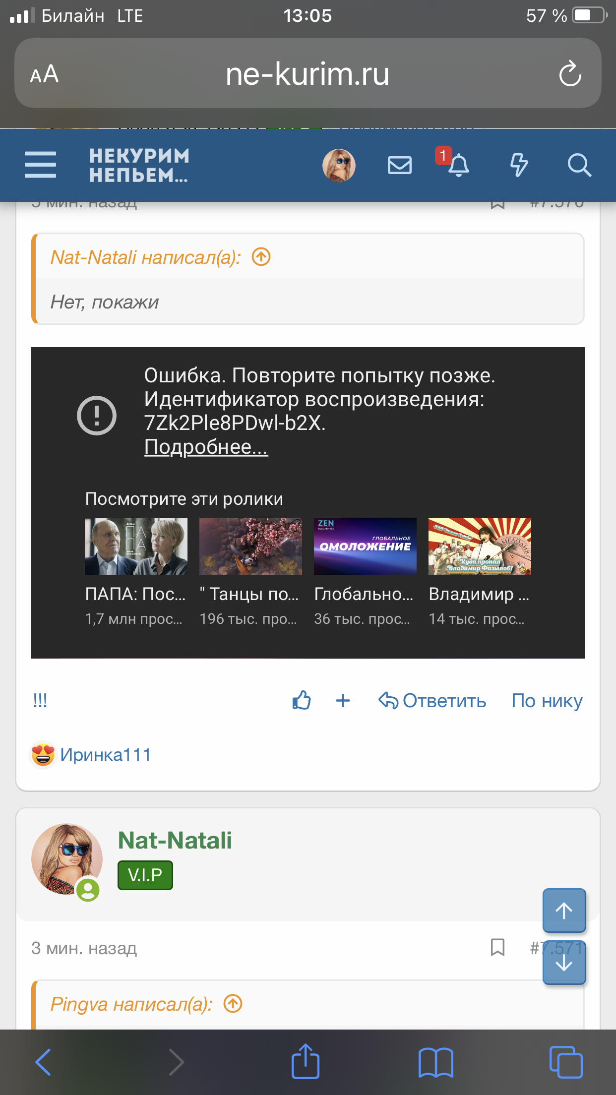The height and width of the screenshot is (1095, 616).
Task: Open the ПАПА video thumbnail
Action: point(136,547)
